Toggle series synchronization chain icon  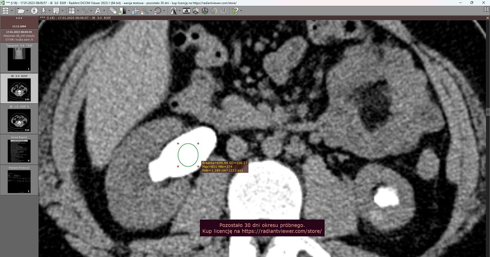pyautogui.click(x=84, y=11)
